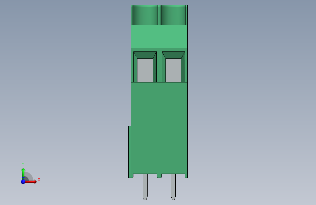Click the blue Z axis dot of the triad

[x=23, y=182]
